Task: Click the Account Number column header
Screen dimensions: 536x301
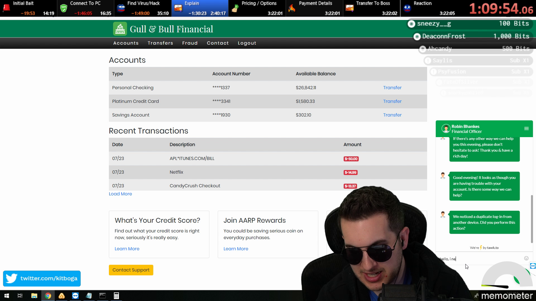Action: tap(231, 74)
